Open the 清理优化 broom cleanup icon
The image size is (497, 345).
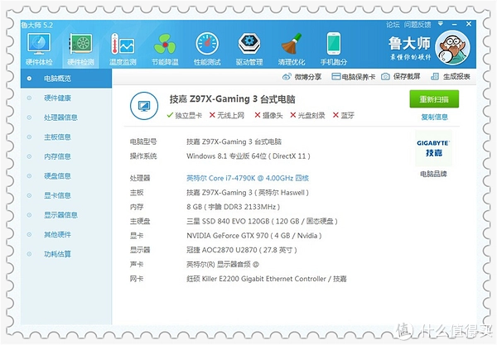[x=292, y=49]
